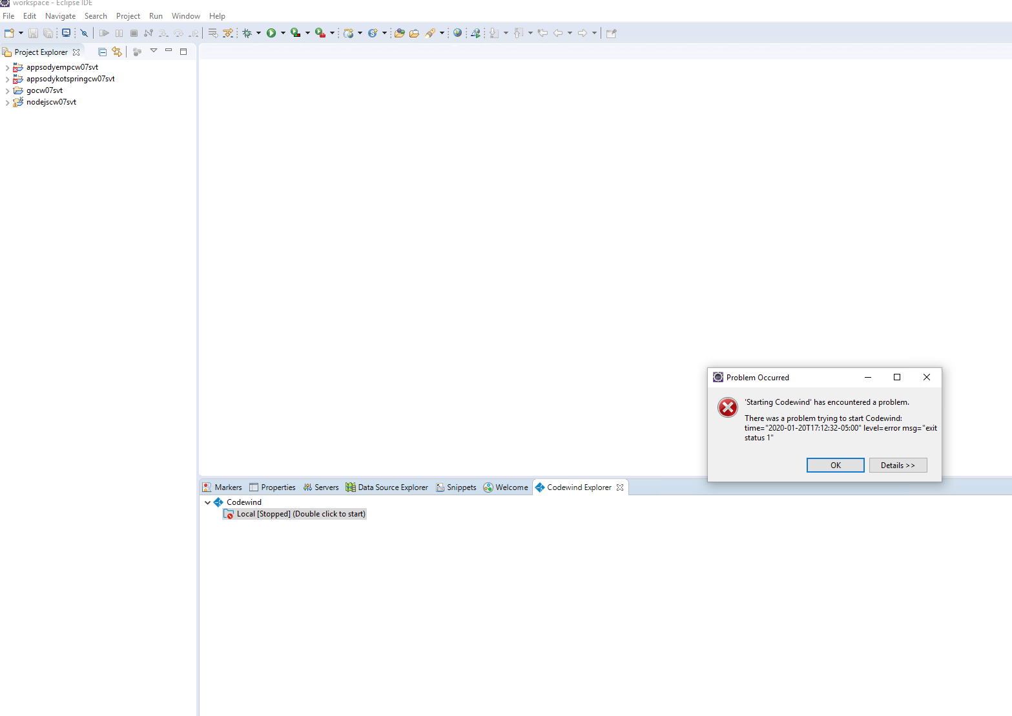
Task: Click the Resume icon in the debug toolbar
Action: tap(104, 33)
